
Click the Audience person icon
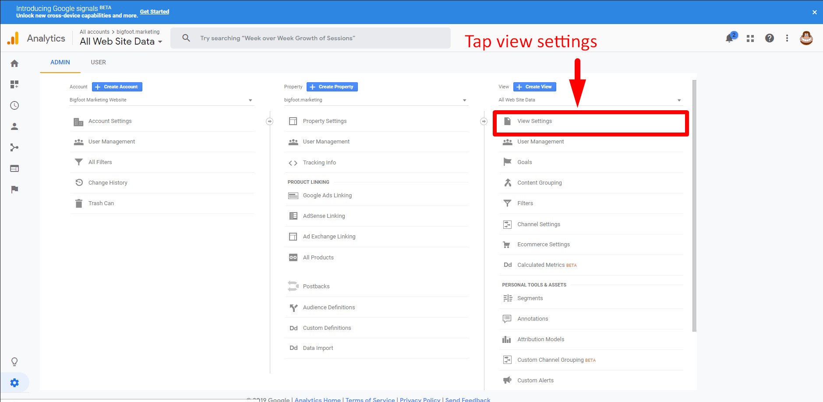coord(14,126)
